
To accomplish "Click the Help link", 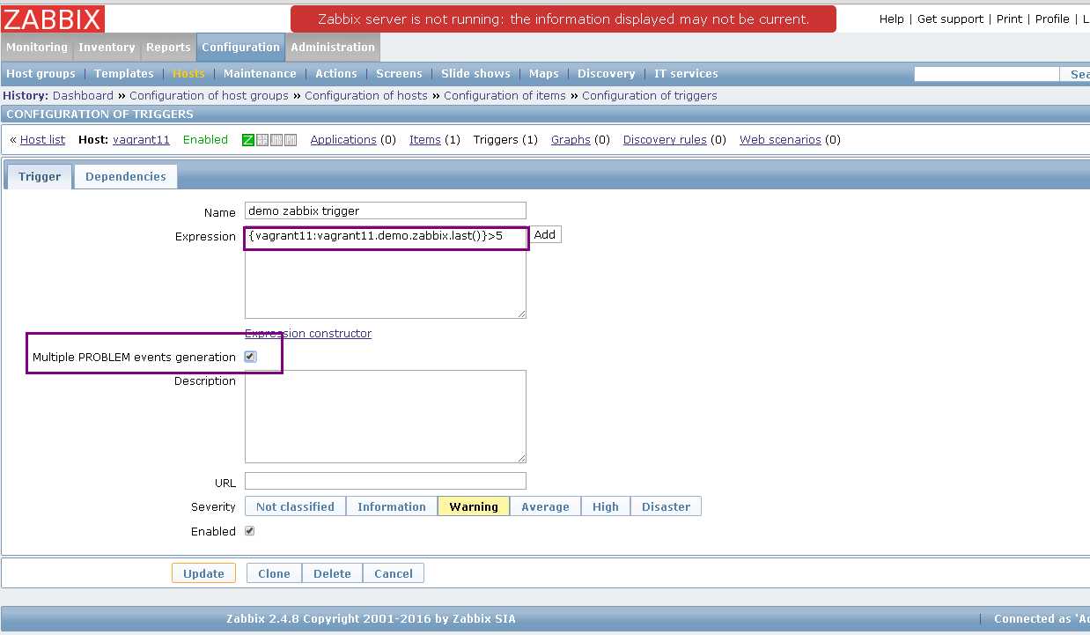I will (892, 18).
